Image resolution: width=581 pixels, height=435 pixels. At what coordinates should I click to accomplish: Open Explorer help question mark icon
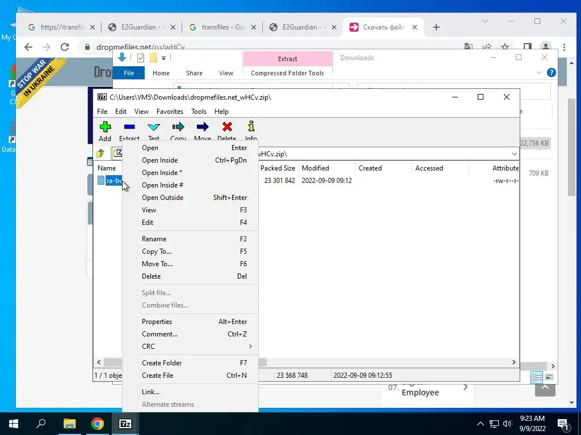point(551,72)
